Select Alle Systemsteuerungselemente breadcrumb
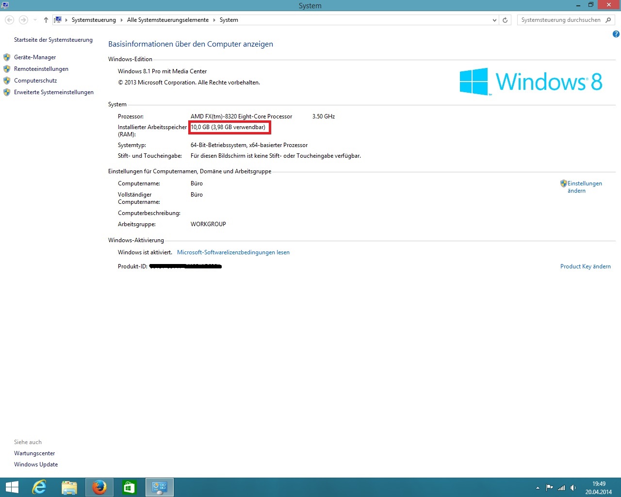This screenshot has height=497, width=621. pyautogui.click(x=168, y=20)
